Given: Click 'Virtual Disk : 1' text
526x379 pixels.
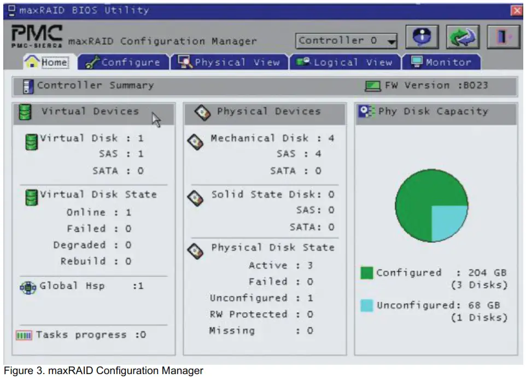Looking at the screenshot, I should (91, 138).
